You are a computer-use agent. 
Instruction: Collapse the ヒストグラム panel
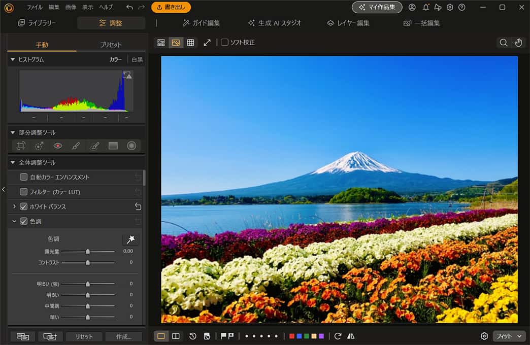[12, 59]
